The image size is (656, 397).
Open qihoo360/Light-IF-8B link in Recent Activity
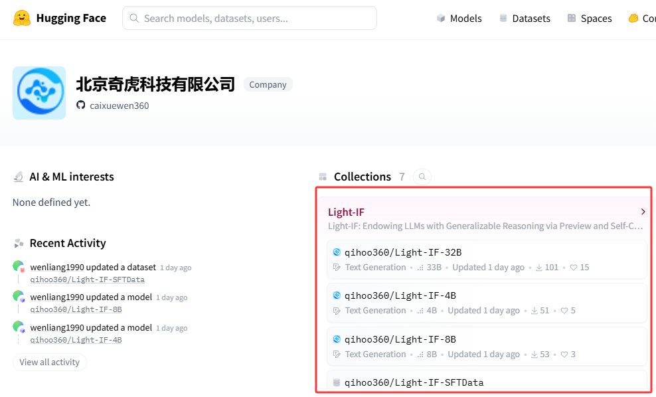[76, 309]
